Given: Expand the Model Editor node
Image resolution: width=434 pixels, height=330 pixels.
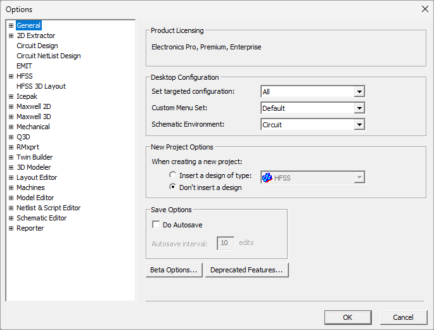Looking at the screenshot, I should point(11,198).
